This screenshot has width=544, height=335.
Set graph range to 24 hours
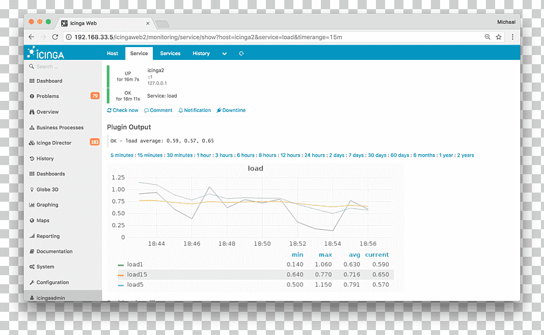click(x=315, y=155)
